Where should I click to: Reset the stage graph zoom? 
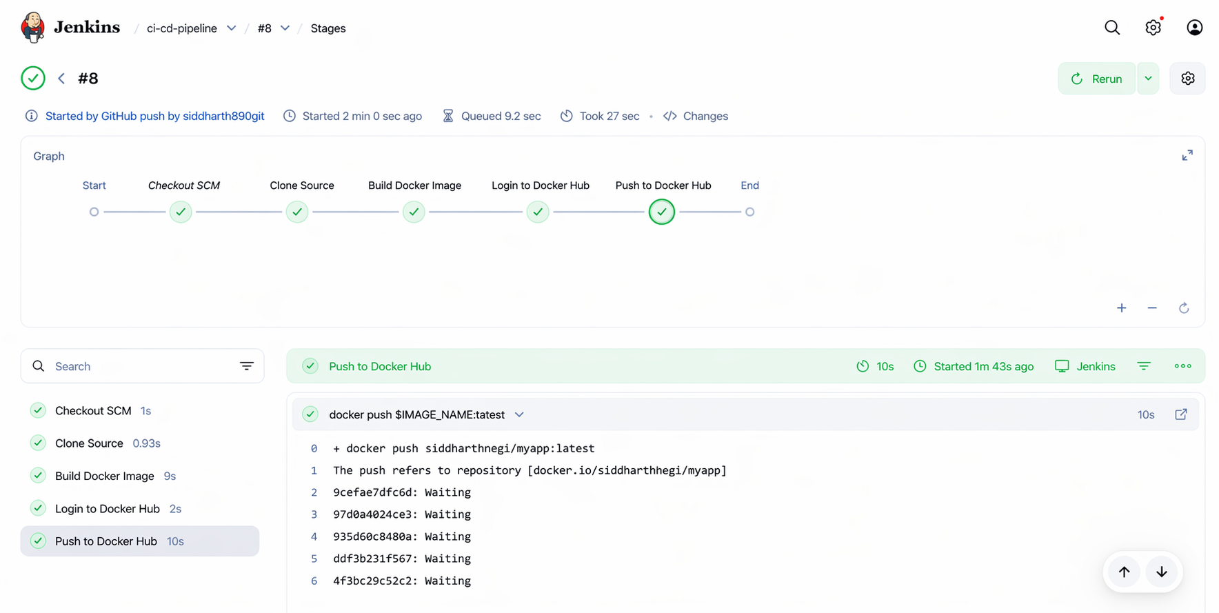(x=1184, y=308)
